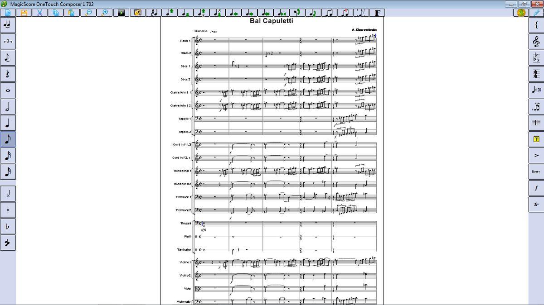Click the sharp note toolbar icon
Viewport: 544px width, 305px height.
click(155, 13)
